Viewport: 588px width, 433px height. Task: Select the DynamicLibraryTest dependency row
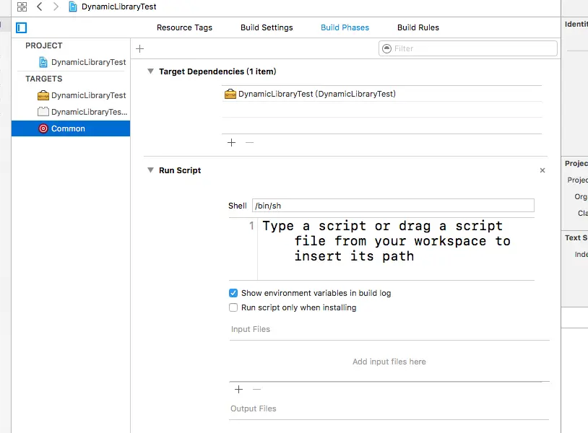click(381, 94)
